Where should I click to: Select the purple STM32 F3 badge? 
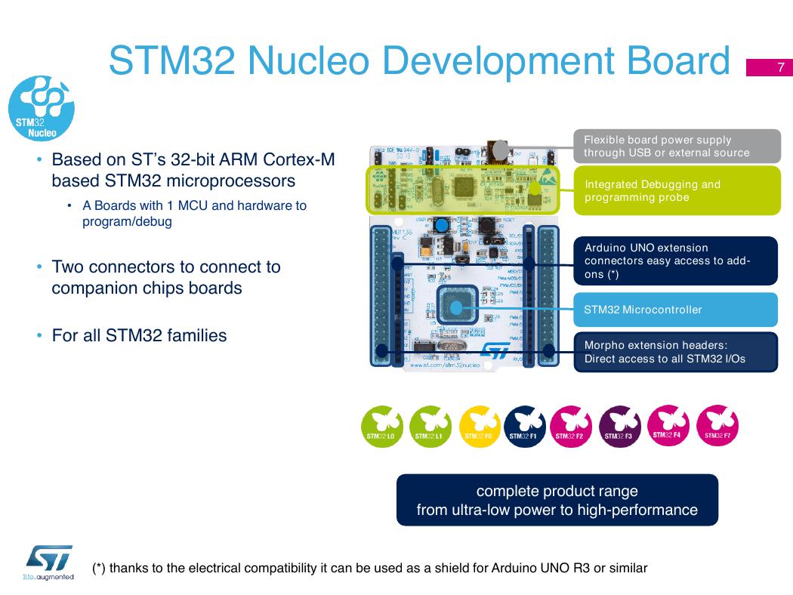coord(619,426)
